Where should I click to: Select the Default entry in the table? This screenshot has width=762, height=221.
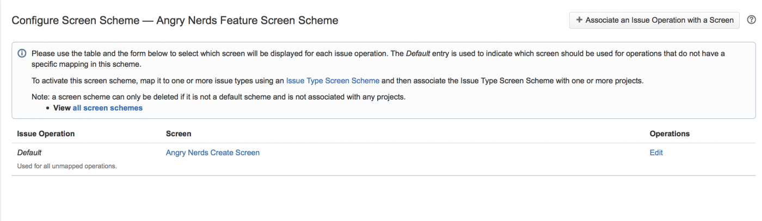click(x=29, y=153)
